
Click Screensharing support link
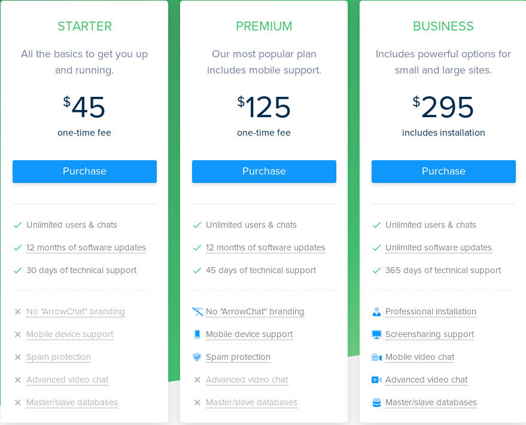pyautogui.click(x=430, y=334)
